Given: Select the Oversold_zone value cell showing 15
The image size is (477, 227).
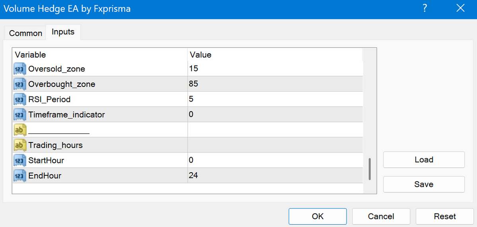Looking at the screenshot, I should click(x=274, y=69).
